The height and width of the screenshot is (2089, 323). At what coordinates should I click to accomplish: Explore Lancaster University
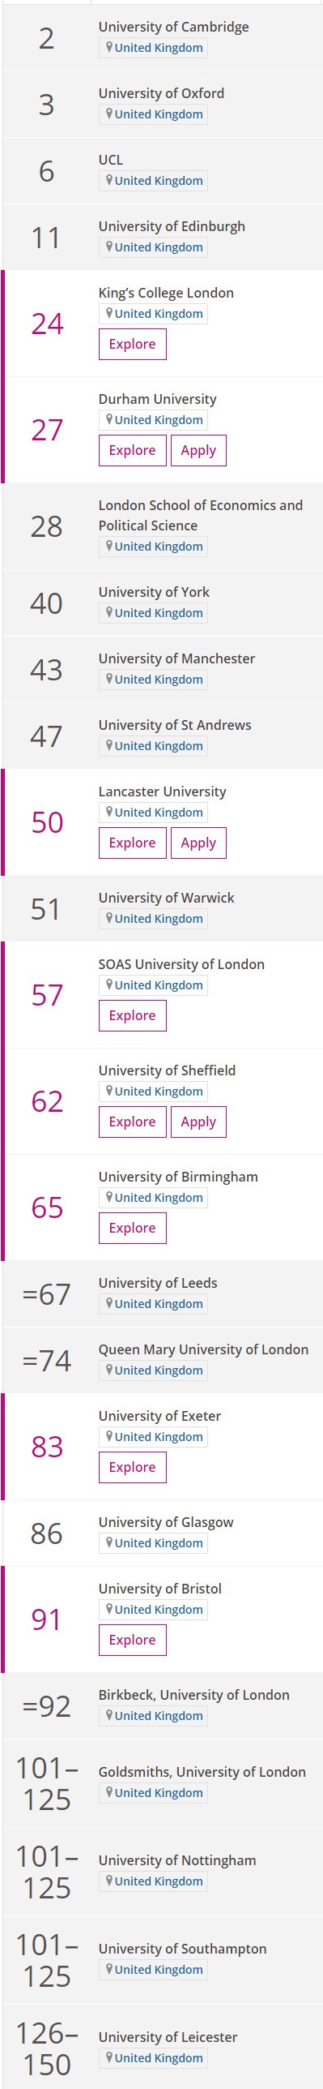click(133, 843)
